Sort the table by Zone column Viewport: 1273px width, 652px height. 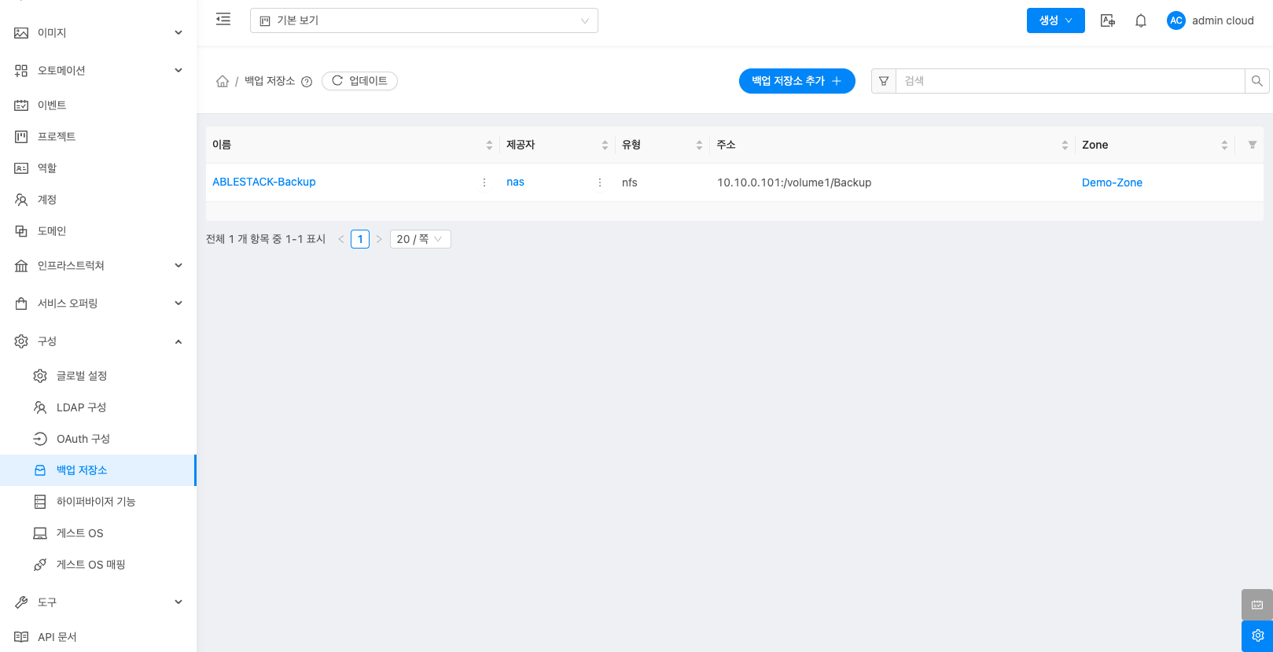click(1224, 146)
